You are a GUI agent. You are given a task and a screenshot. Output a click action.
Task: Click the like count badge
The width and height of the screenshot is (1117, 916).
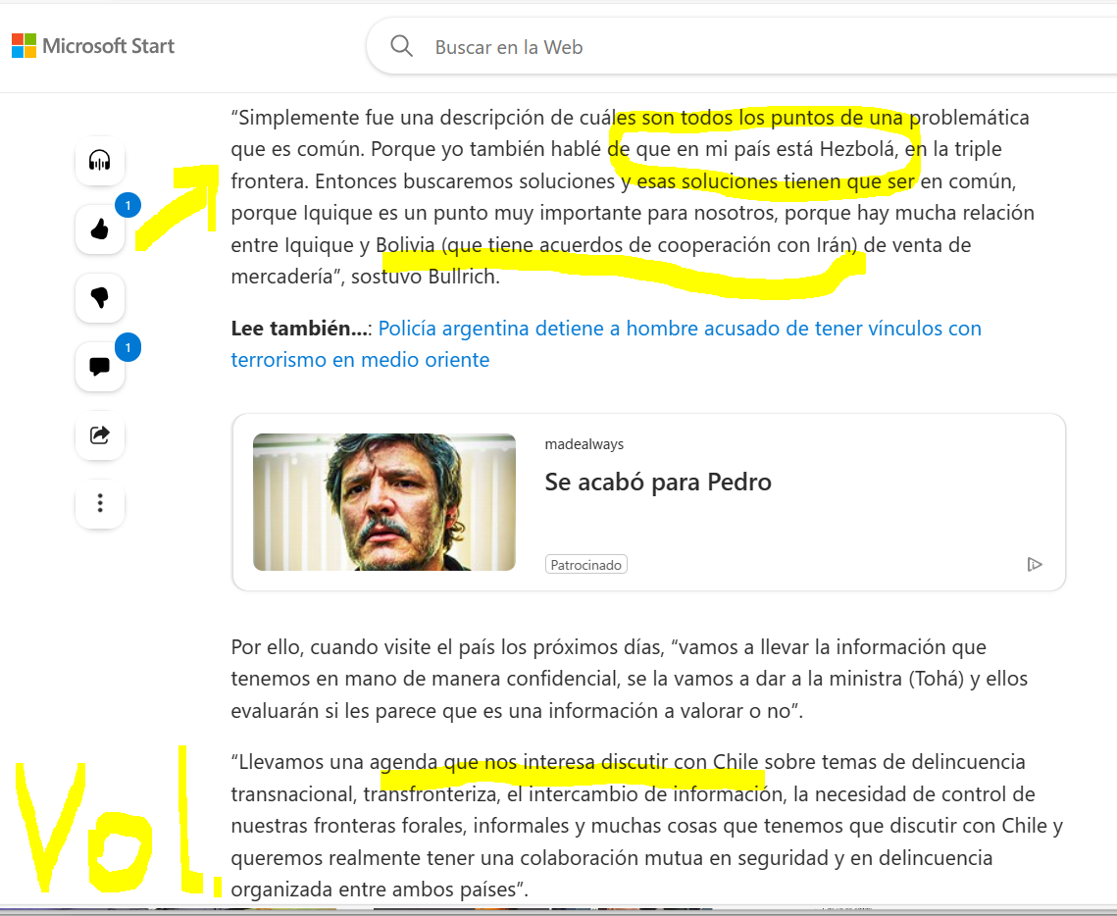127,206
